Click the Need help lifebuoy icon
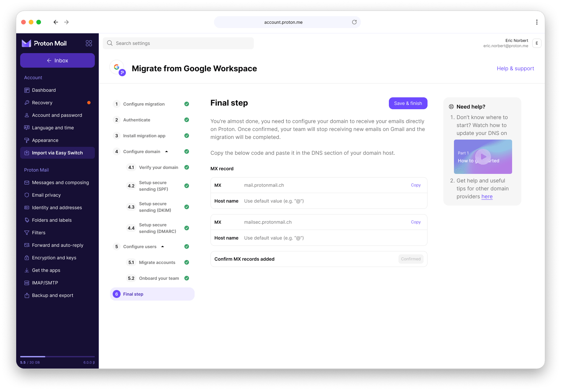 (x=451, y=107)
